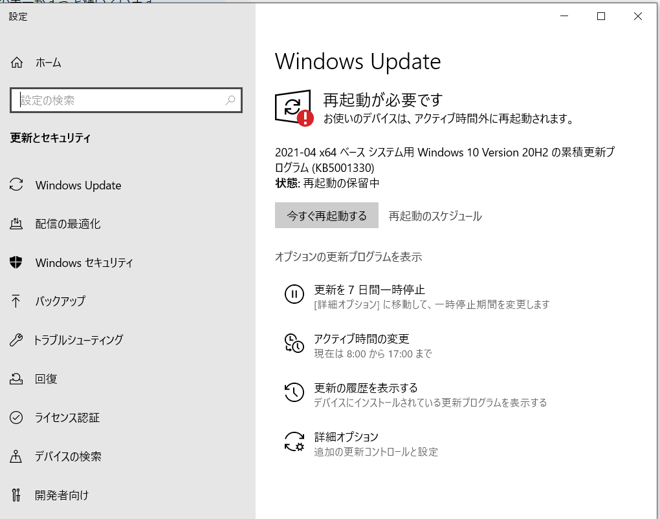Image resolution: width=660 pixels, height=519 pixels.
Task: Click the 開発者向け tools icon
Action: pyautogui.click(x=16, y=495)
